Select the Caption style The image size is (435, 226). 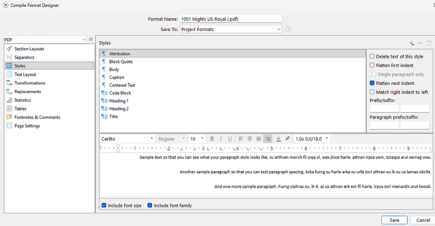pos(232,77)
